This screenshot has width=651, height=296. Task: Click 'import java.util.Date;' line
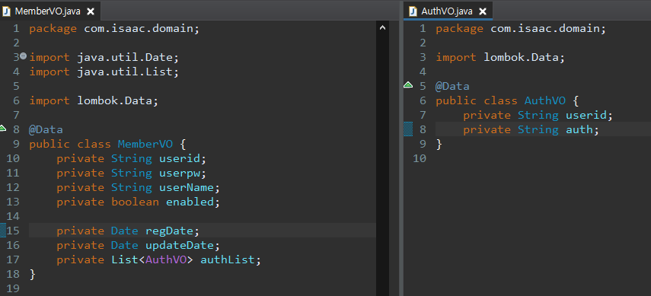pyautogui.click(x=104, y=57)
